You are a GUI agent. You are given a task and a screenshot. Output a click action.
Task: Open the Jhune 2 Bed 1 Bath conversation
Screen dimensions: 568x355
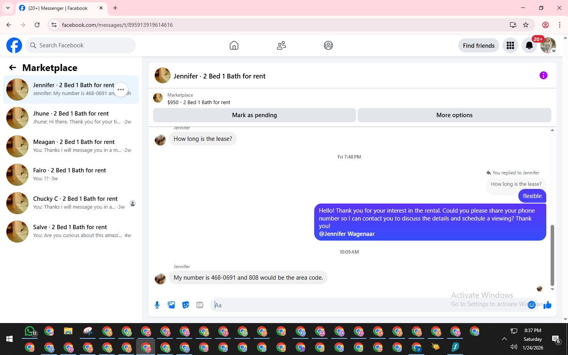point(71,118)
